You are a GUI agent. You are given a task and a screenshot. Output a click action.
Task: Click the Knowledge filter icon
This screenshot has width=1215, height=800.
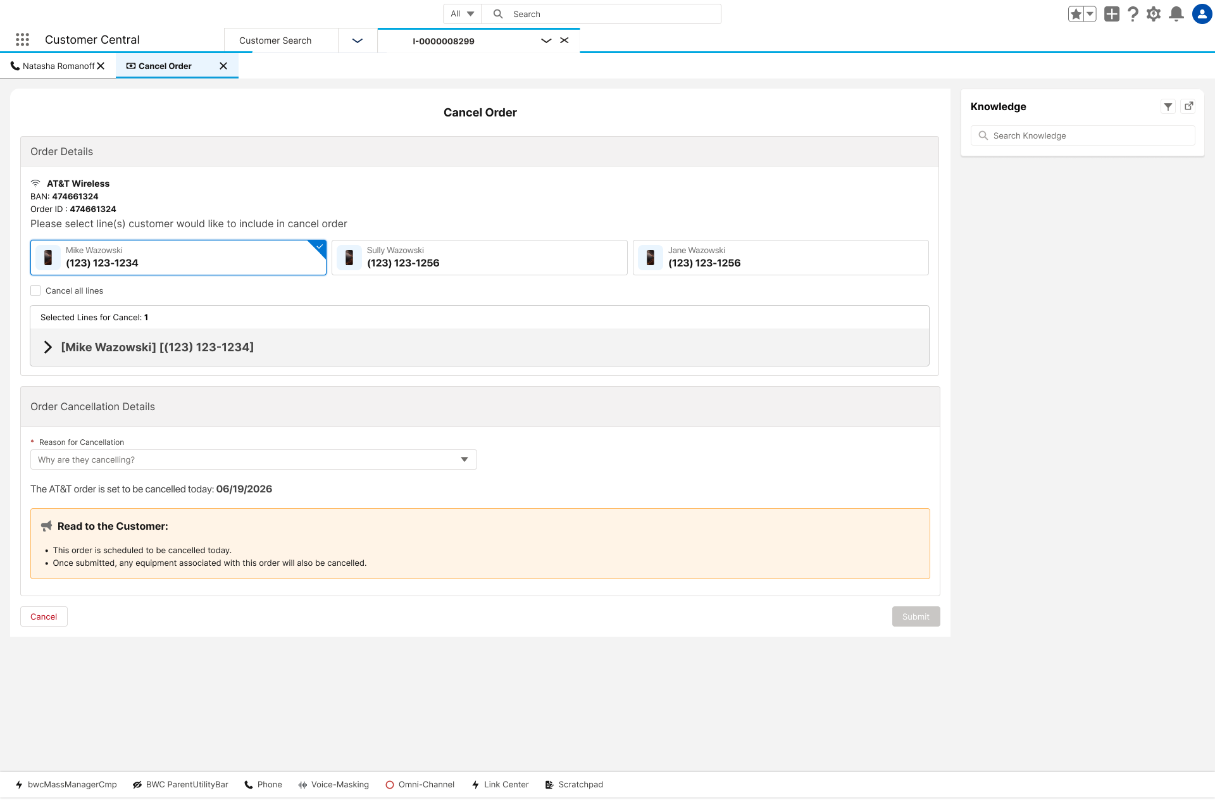coord(1168,106)
